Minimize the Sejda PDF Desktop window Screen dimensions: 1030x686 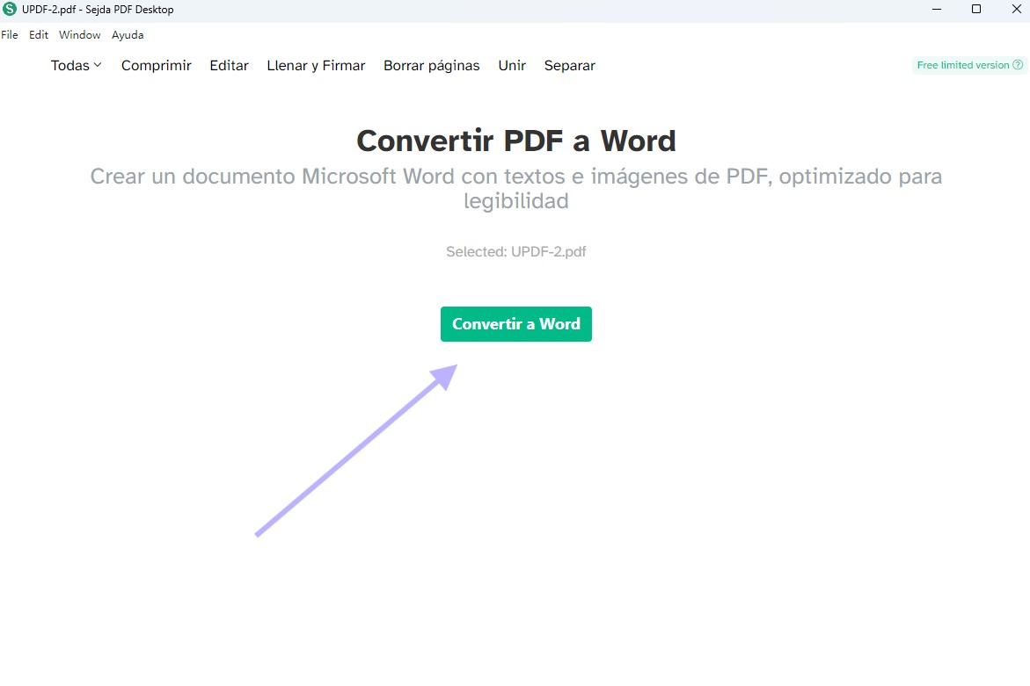pos(937,9)
